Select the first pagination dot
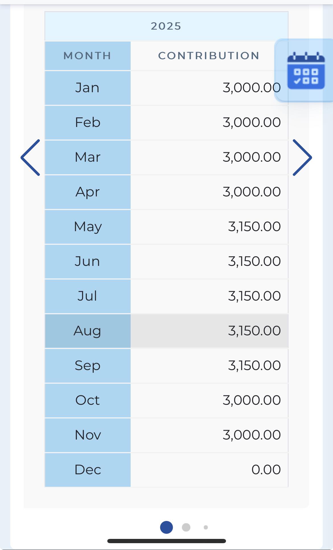 [166, 527]
